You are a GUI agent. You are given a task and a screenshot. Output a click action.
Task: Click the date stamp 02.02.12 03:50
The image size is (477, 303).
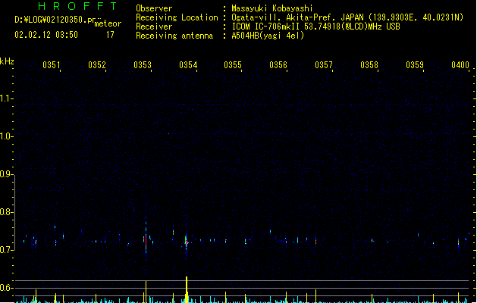46,35
